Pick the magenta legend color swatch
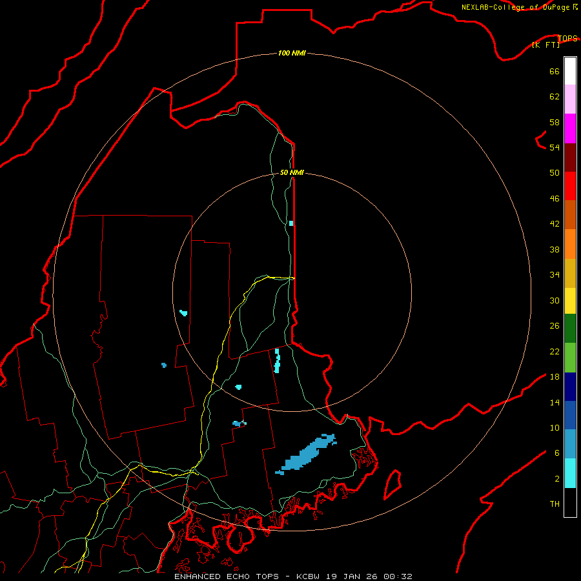 [570, 128]
